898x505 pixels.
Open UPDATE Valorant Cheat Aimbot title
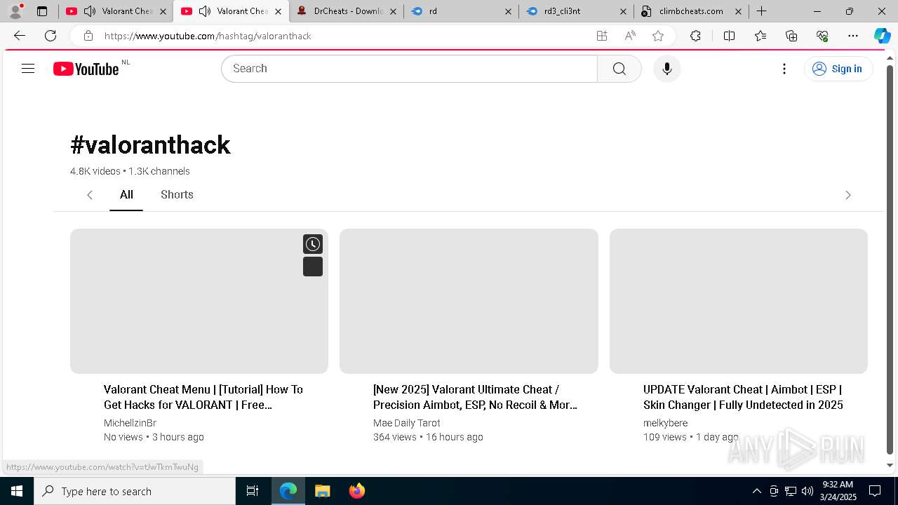[x=744, y=397]
